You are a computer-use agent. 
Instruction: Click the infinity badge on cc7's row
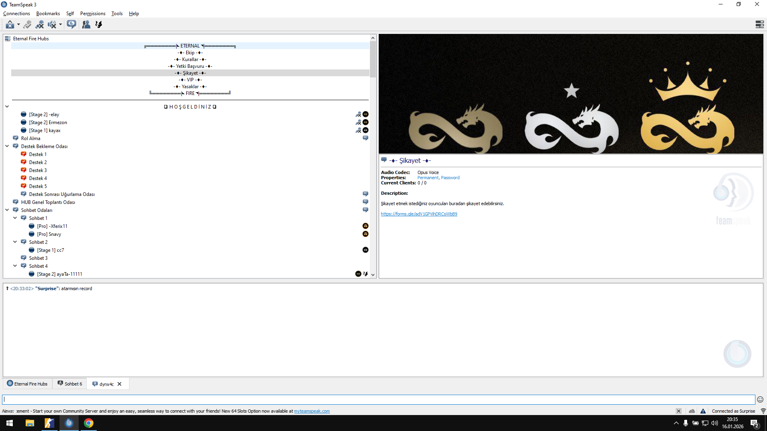click(x=366, y=250)
